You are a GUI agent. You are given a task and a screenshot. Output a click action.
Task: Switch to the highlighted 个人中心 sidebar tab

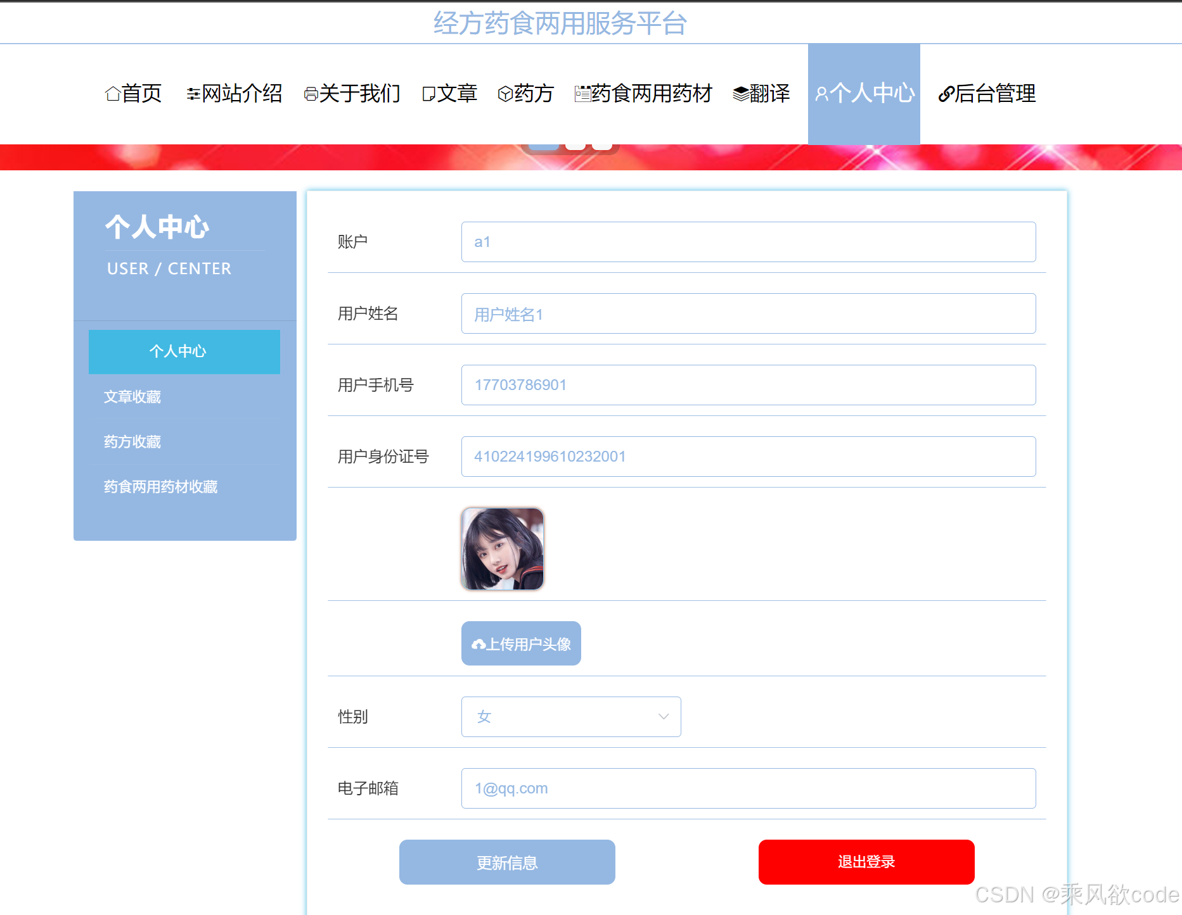pos(184,351)
